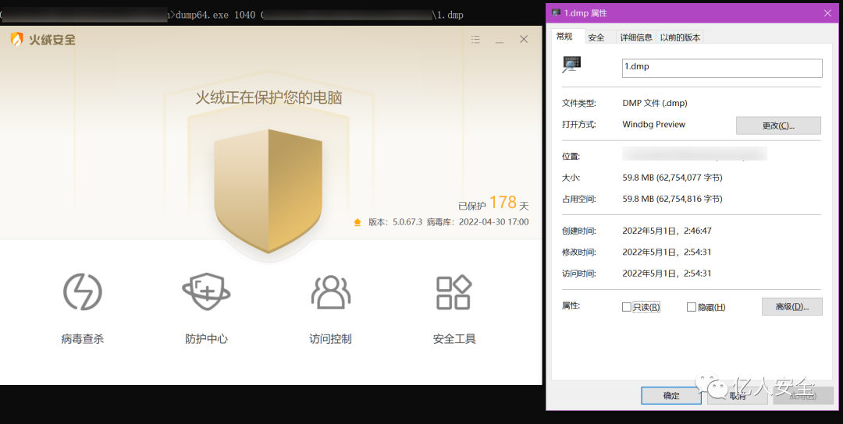The width and height of the screenshot is (843, 424).
Task: Switch to the 以前的版本 tab
Action: [x=681, y=37]
